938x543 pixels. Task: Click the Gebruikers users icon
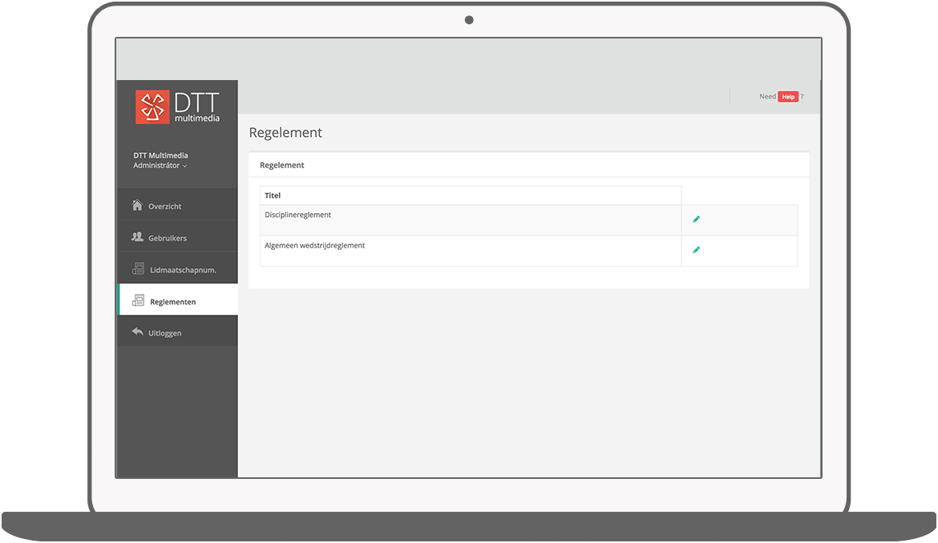(137, 237)
